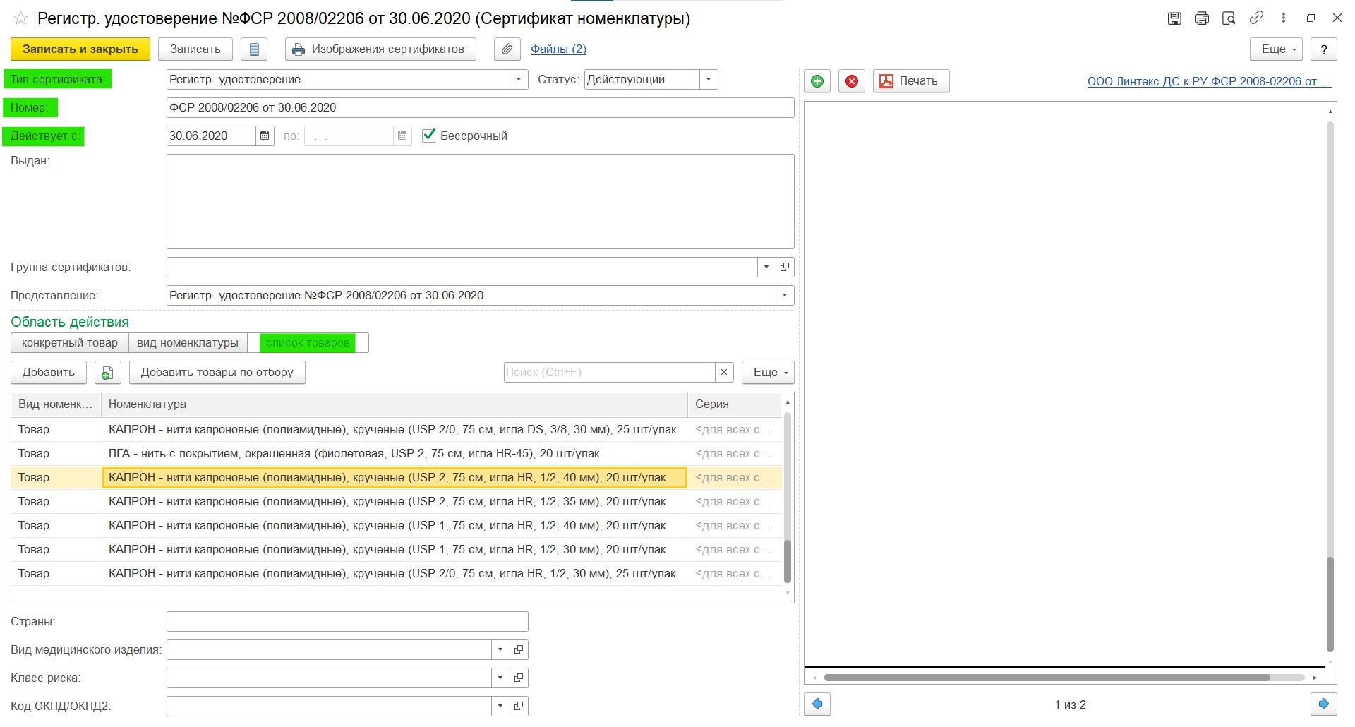Toggle the Бессрочный checkbox
This screenshot has width=1355, height=727.
(428, 136)
